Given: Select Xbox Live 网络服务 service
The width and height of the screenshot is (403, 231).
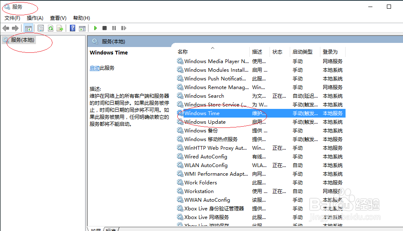Looking at the screenshot, I should pos(261,217).
